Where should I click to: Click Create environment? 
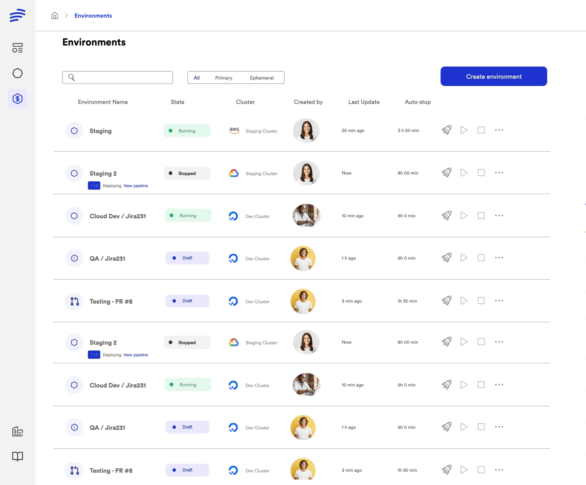[x=493, y=76]
